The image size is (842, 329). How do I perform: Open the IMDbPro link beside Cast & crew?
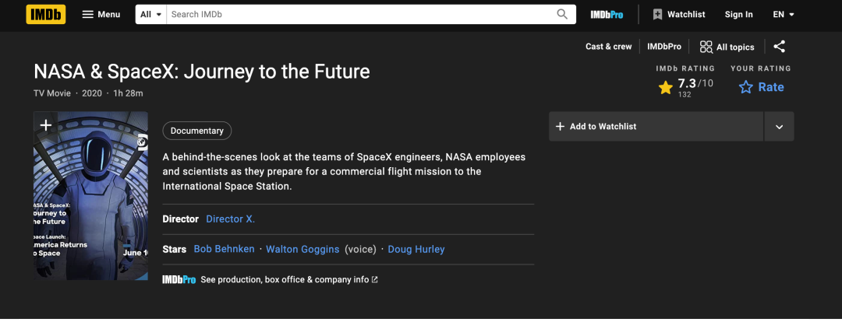[664, 47]
